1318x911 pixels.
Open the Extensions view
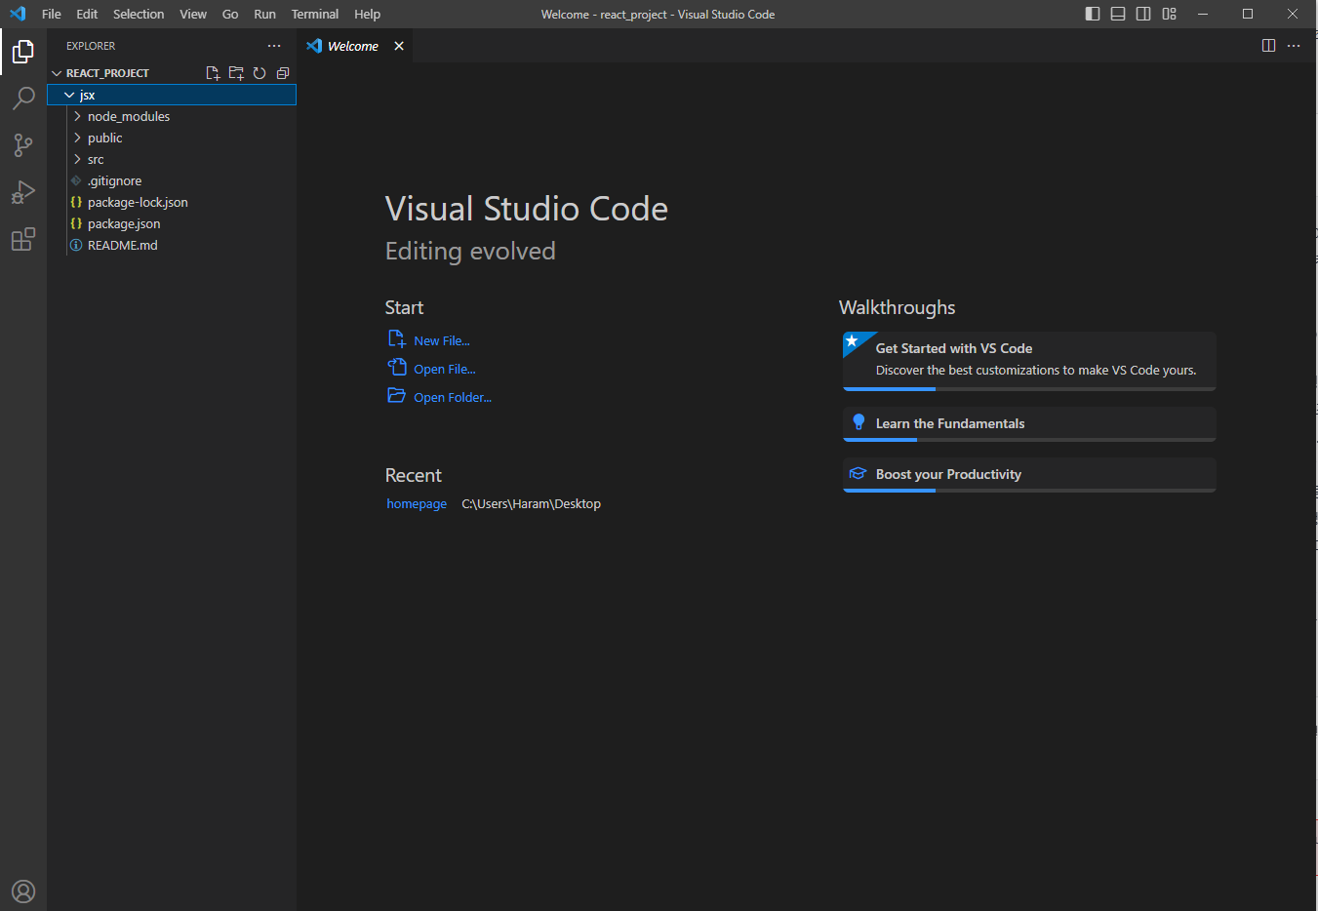(x=23, y=239)
